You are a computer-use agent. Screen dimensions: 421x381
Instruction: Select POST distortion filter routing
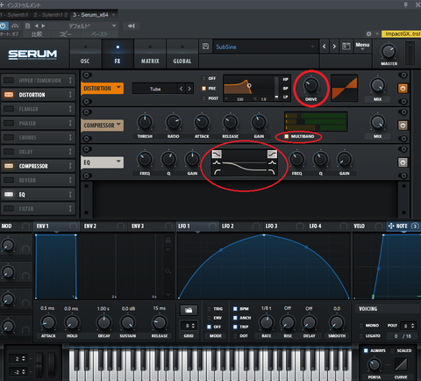coord(203,98)
